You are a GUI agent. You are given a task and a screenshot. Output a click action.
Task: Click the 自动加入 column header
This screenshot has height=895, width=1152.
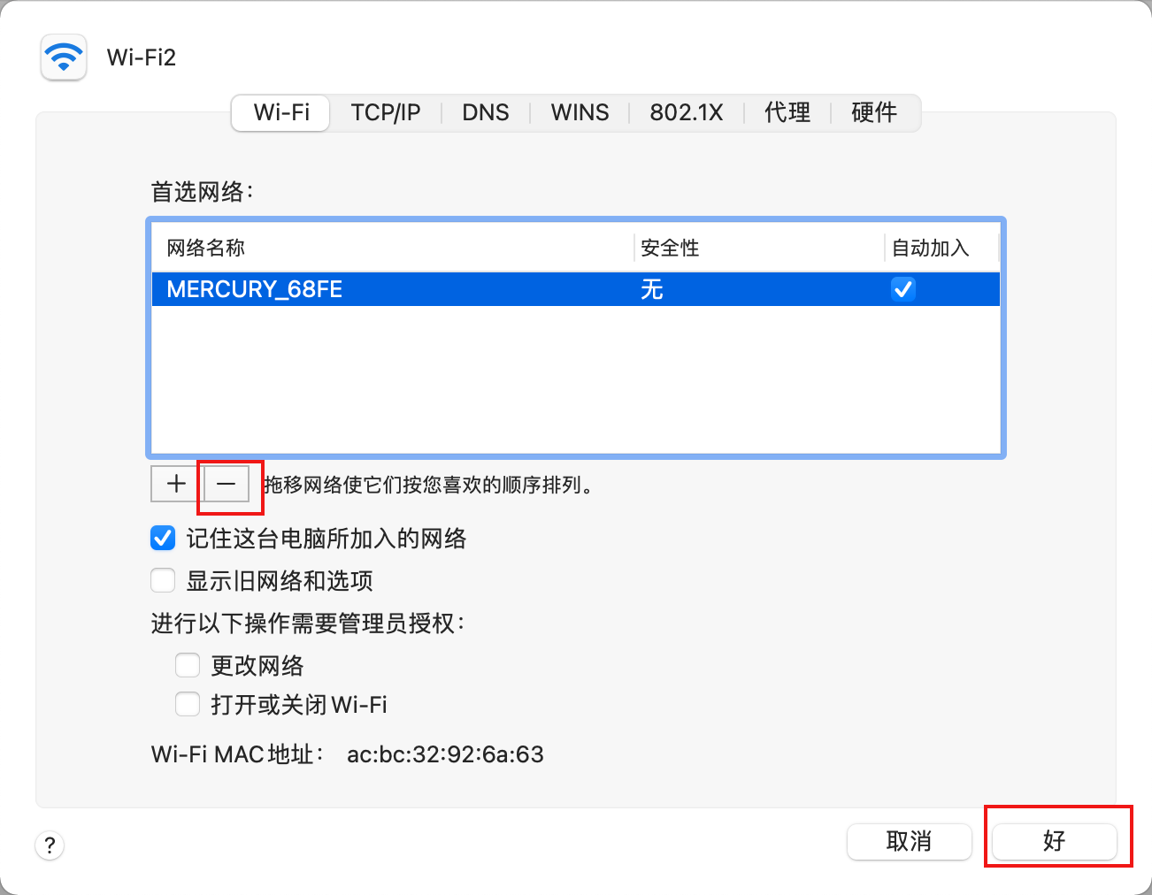pyautogui.click(x=941, y=248)
